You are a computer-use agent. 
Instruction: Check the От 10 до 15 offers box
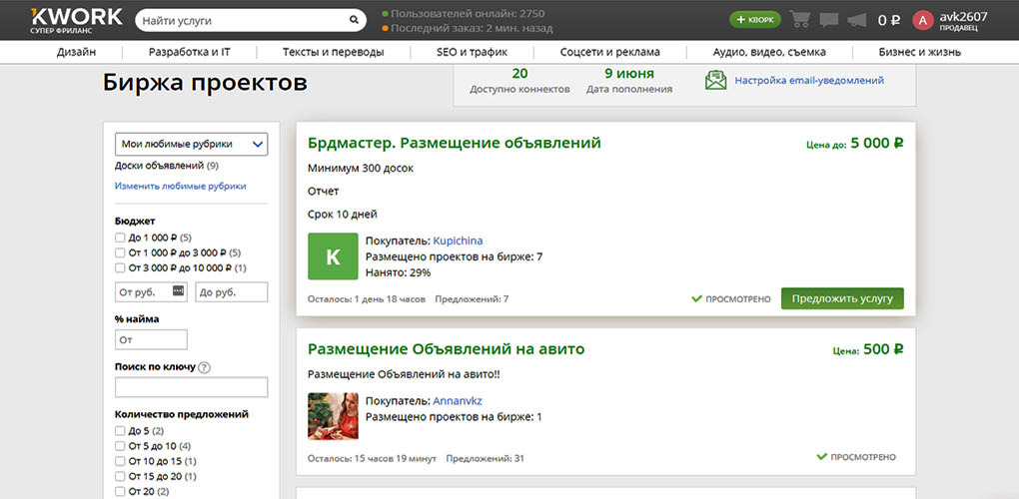120,461
